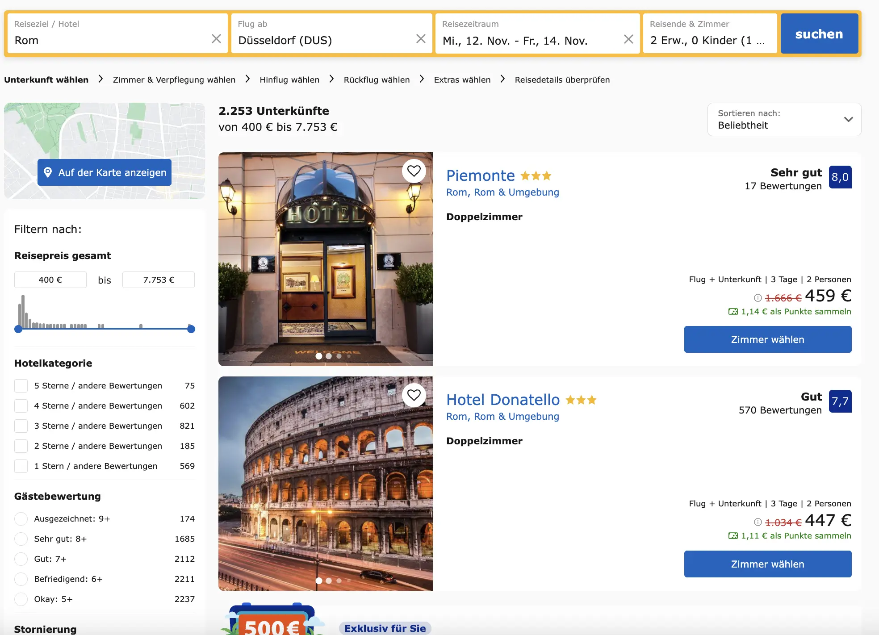The image size is (879, 635).
Task: Open the Sortieren nach dropdown
Action: tap(784, 120)
